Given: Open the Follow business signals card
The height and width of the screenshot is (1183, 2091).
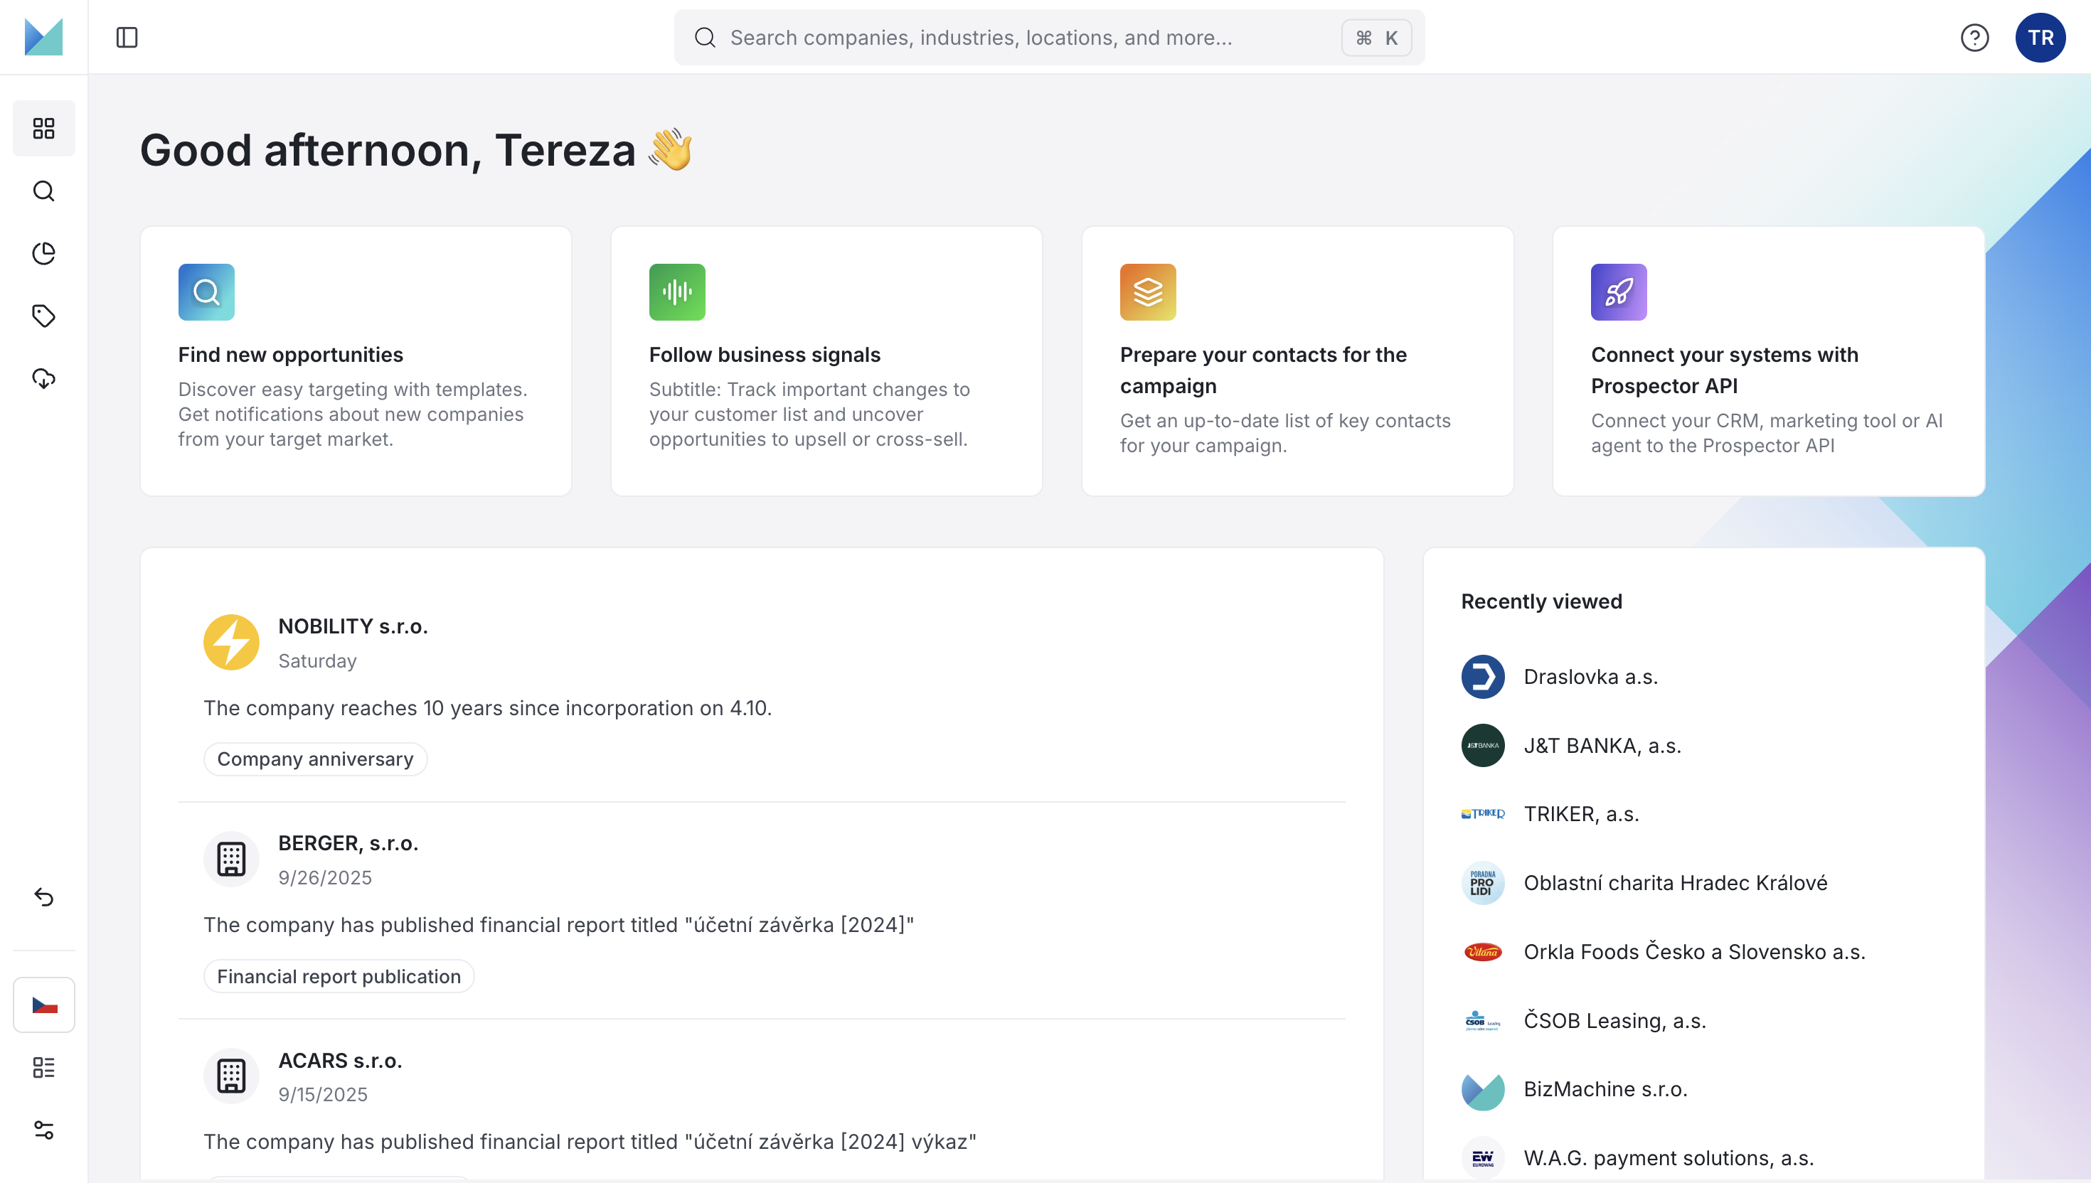Looking at the screenshot, I should pos(826,362).
